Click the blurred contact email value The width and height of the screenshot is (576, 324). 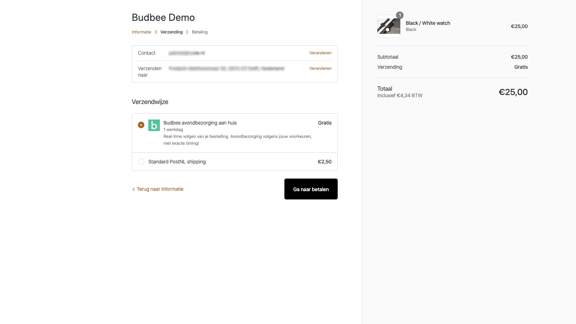click(186, 53)
